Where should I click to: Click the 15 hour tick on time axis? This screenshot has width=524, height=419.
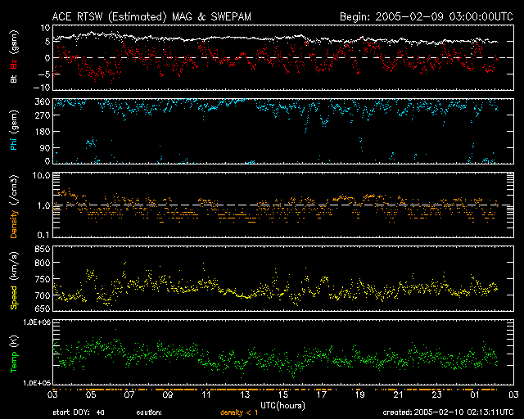[x=283, y=394]
